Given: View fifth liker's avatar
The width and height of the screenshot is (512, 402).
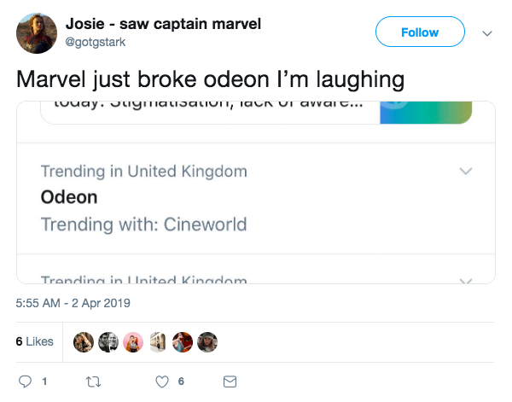Looking at the screenshot, I should click(183, 341).
